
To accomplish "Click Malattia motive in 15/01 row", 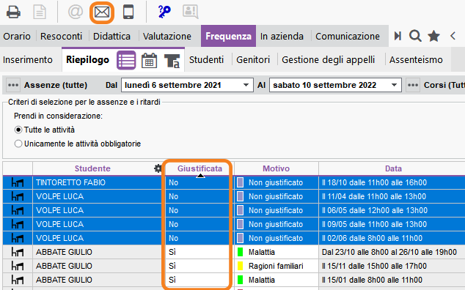I will pyautogui.click(x=262, y=280).
